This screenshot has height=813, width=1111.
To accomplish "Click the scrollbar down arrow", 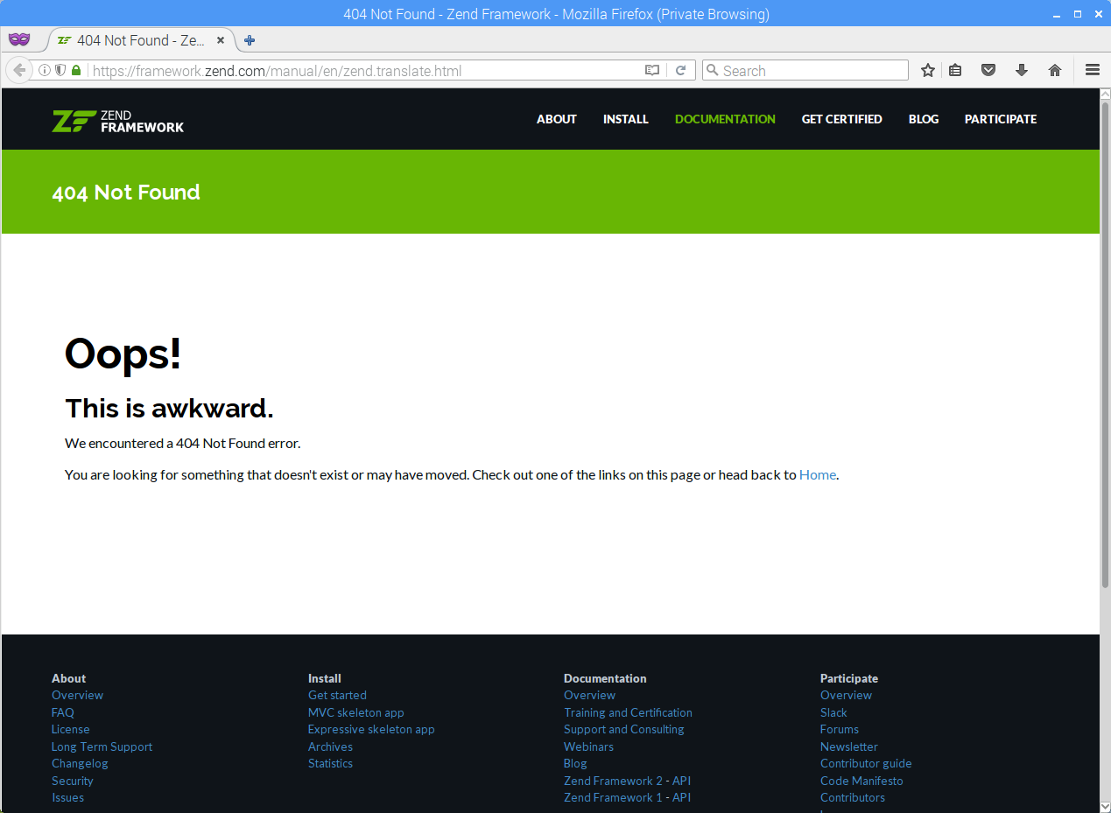I will 1105,806.
